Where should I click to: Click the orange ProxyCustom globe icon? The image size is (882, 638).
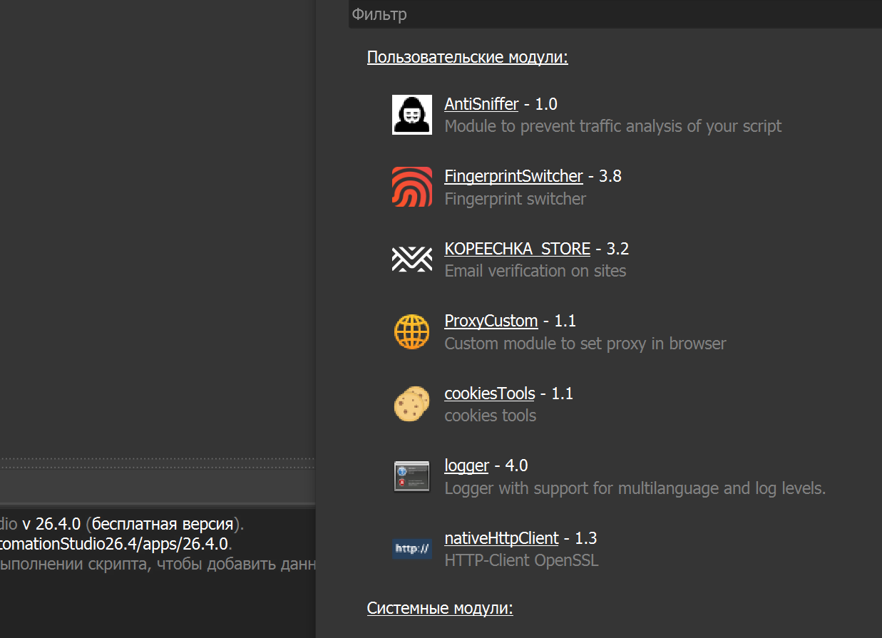(x=411, y=332)
